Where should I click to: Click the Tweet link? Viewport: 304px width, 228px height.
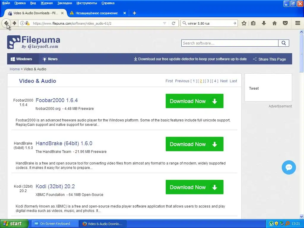point(254,88)
